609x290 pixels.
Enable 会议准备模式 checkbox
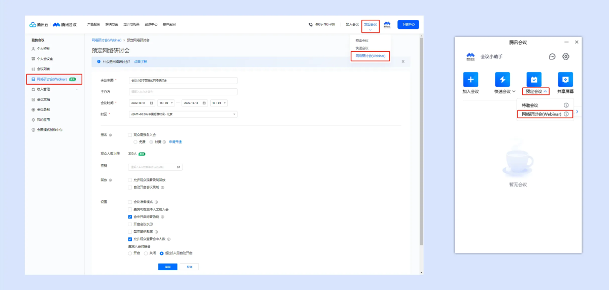(130, 202)
